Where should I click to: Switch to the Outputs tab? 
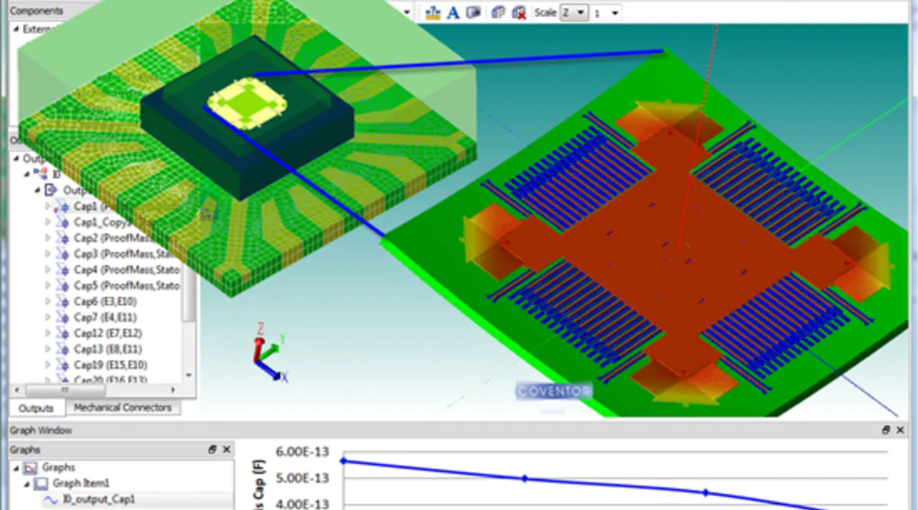36,408
